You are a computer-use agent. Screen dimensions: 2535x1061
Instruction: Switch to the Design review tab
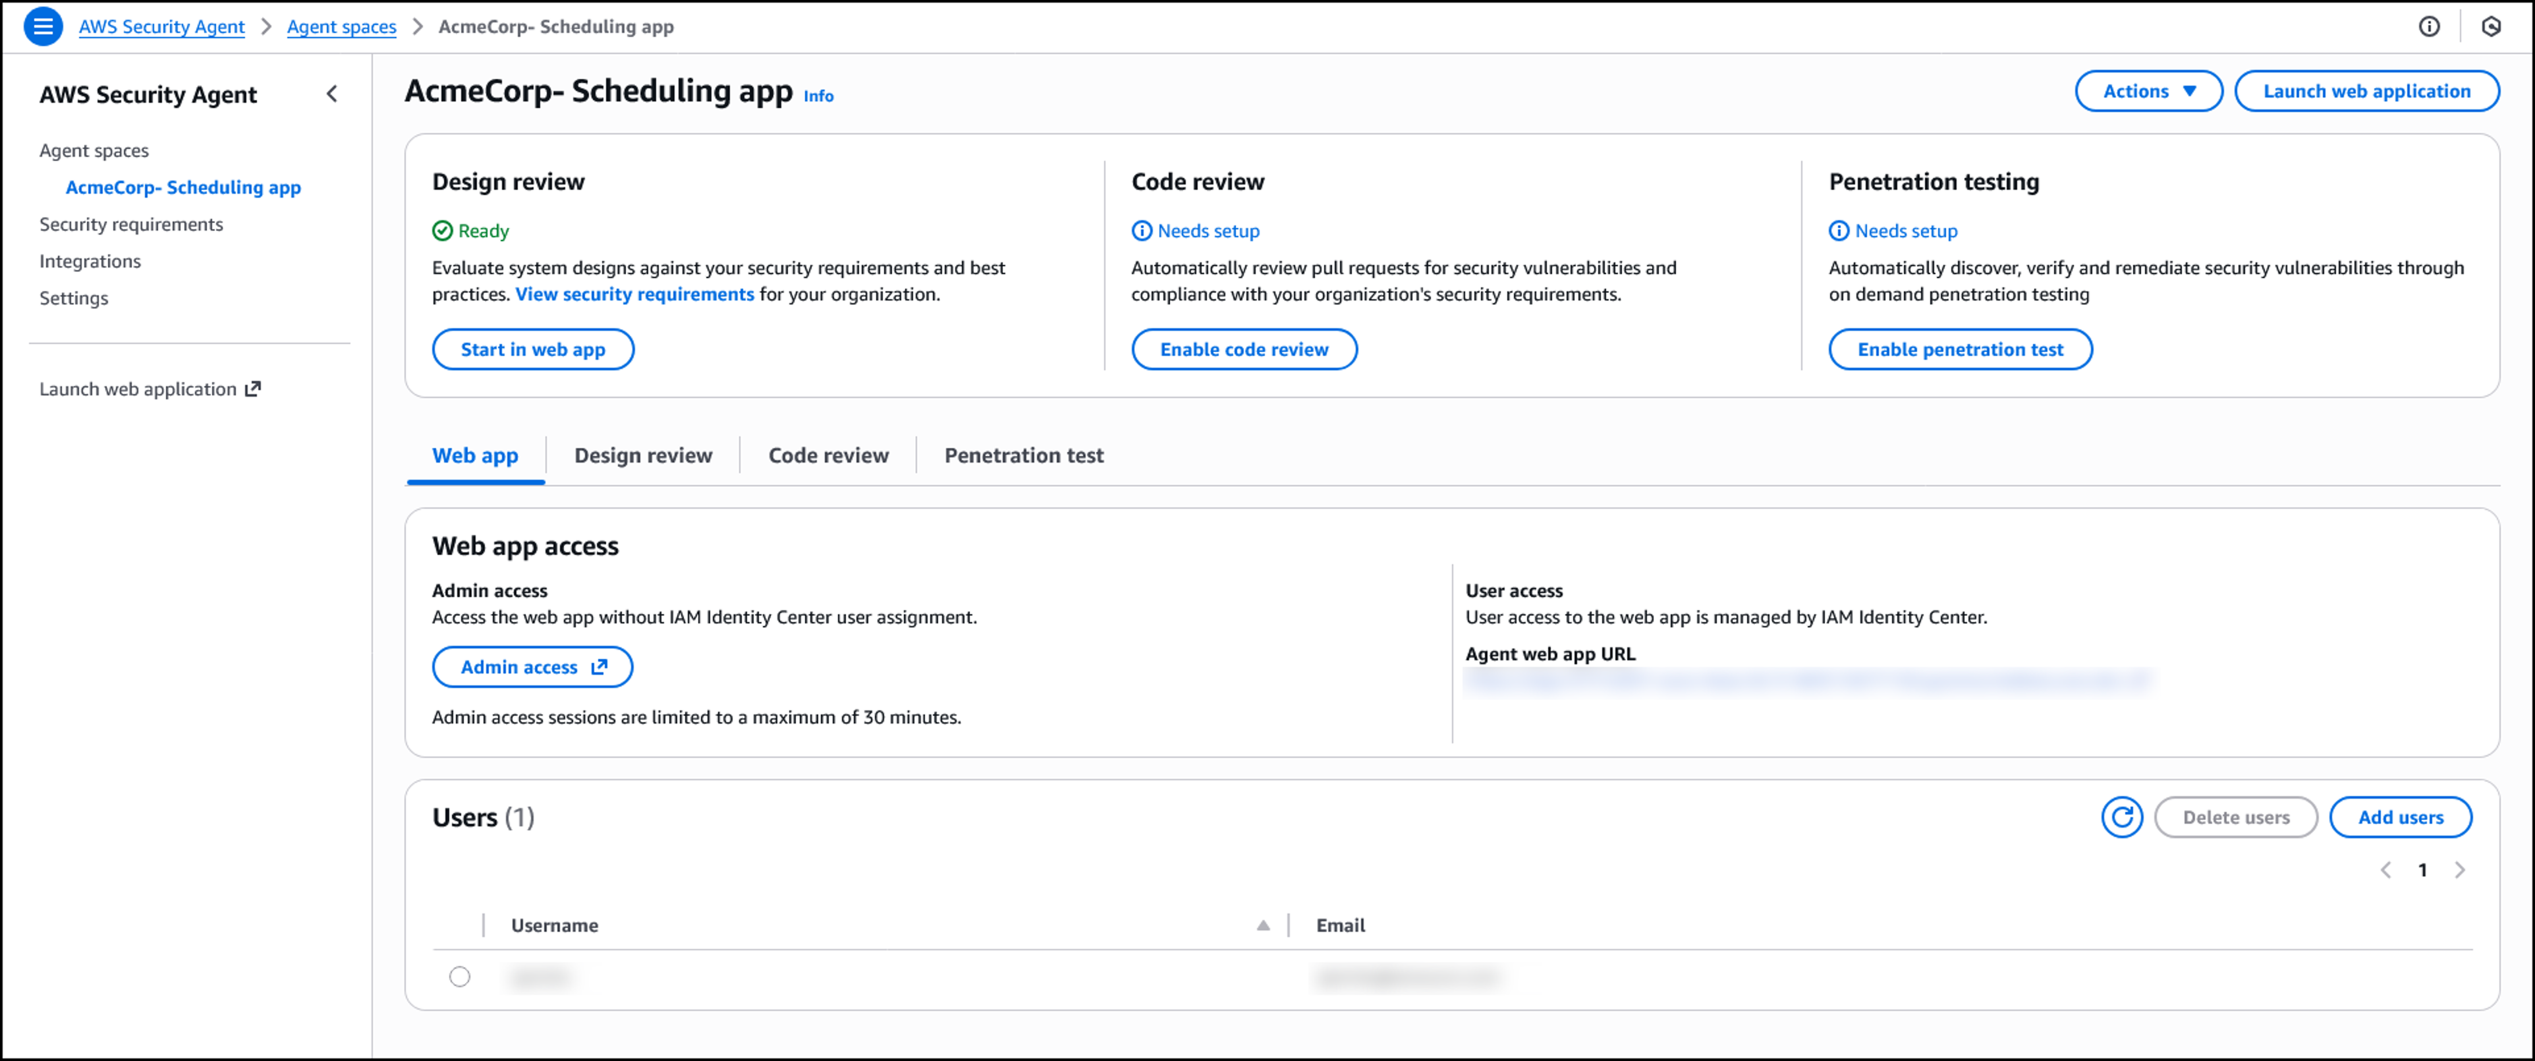pos(642,455)
